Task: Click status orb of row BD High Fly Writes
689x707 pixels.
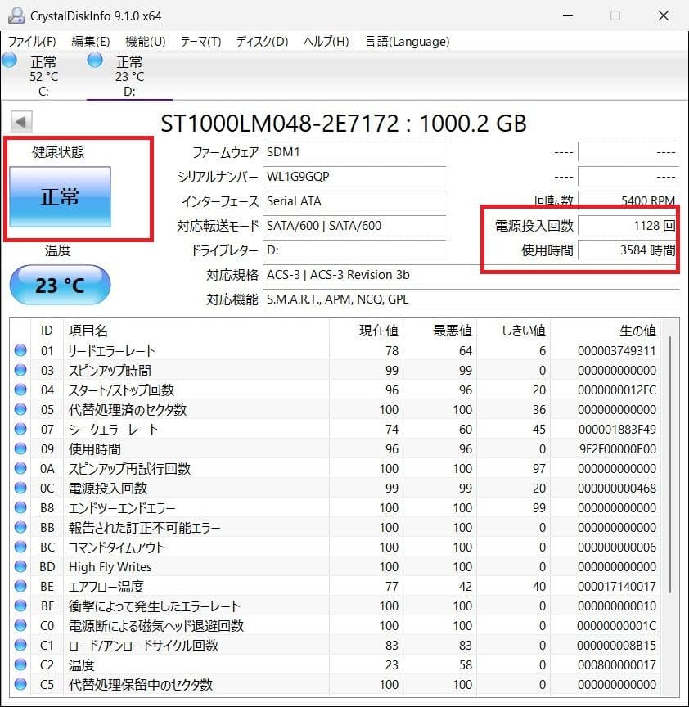Action: pos(20,566)
